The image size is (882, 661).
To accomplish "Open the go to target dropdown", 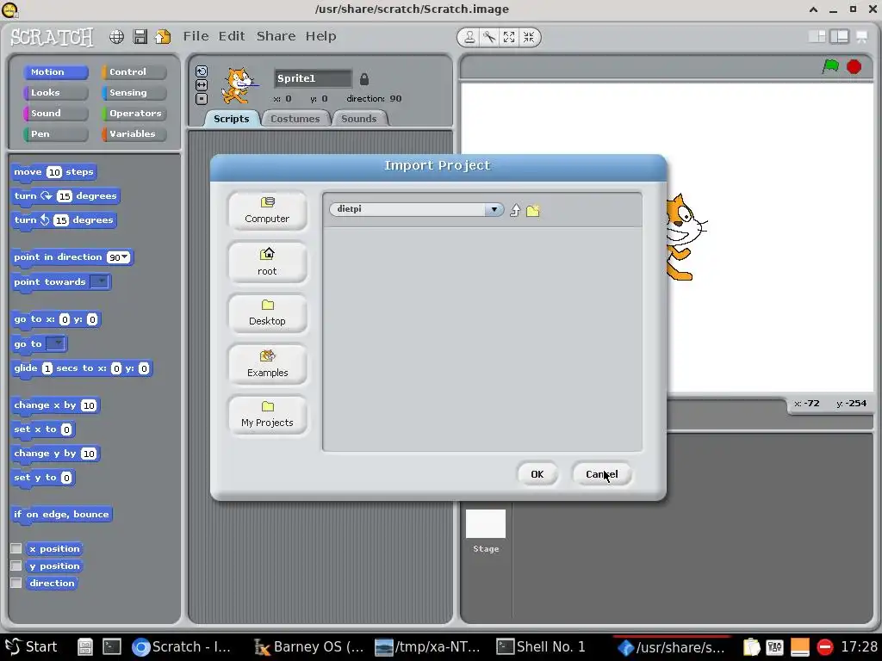I will 56,343.
